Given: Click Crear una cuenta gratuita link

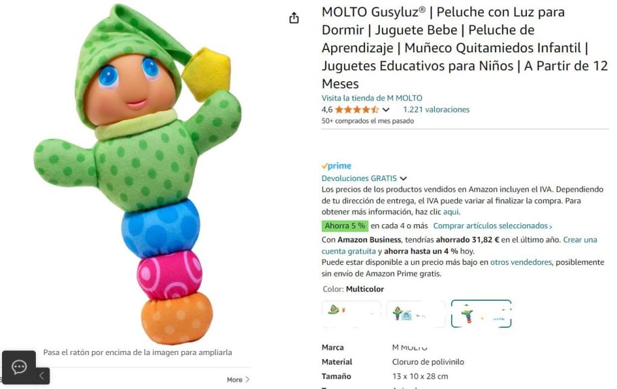Looking at the screenshot, I should click(459, 245).
